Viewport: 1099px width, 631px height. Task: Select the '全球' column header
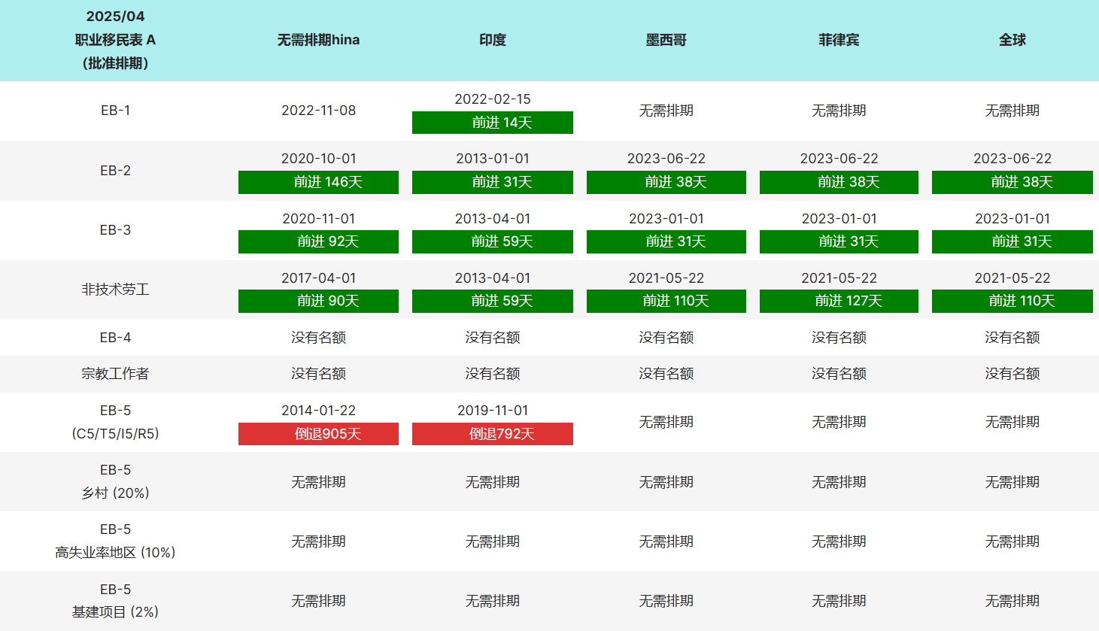tap(1012, 40)
